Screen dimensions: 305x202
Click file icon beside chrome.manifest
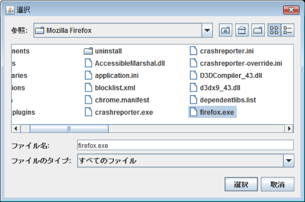[x=88, y=100]
